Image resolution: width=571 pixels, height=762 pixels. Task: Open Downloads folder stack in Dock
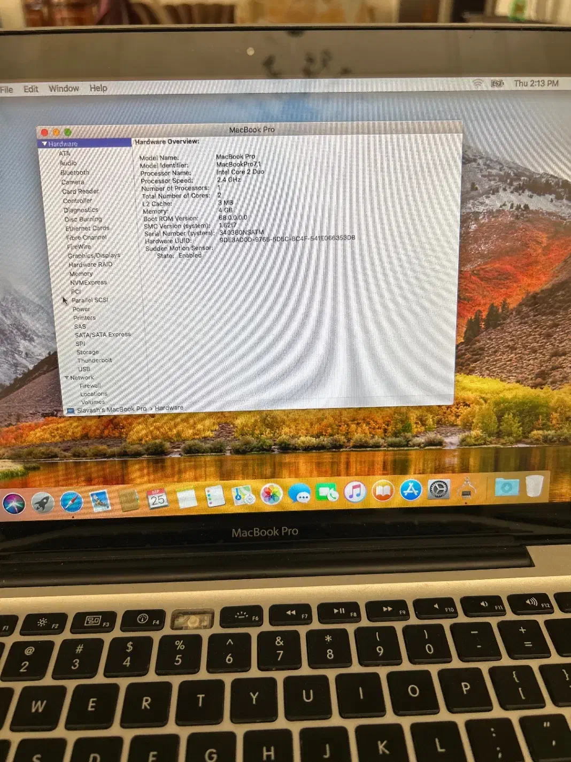[x=506, y=487]
